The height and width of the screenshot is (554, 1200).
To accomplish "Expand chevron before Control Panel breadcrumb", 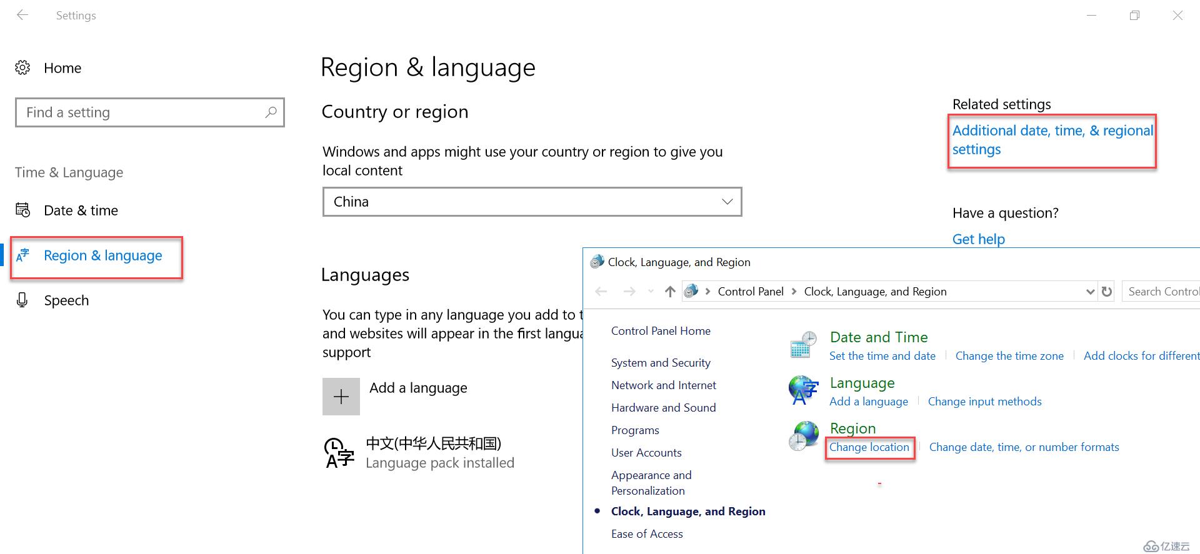I will pos(707,292).
